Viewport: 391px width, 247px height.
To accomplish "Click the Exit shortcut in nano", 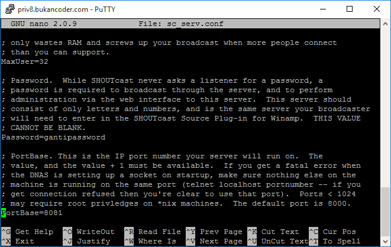I will [25, 241].
